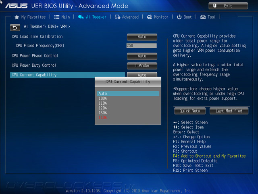Click the Monitor tab icon

pos(150,17)
